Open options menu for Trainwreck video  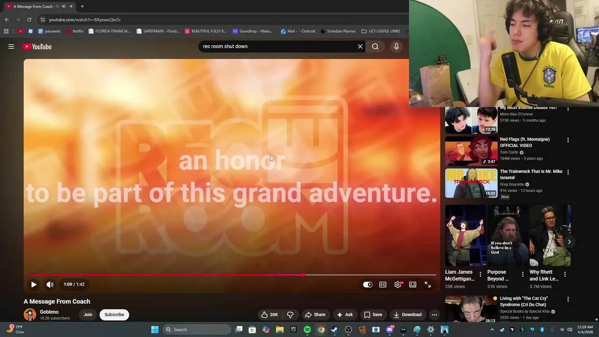tap(568, 172)
